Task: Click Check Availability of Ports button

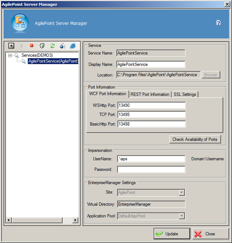Action: point(195,139)
